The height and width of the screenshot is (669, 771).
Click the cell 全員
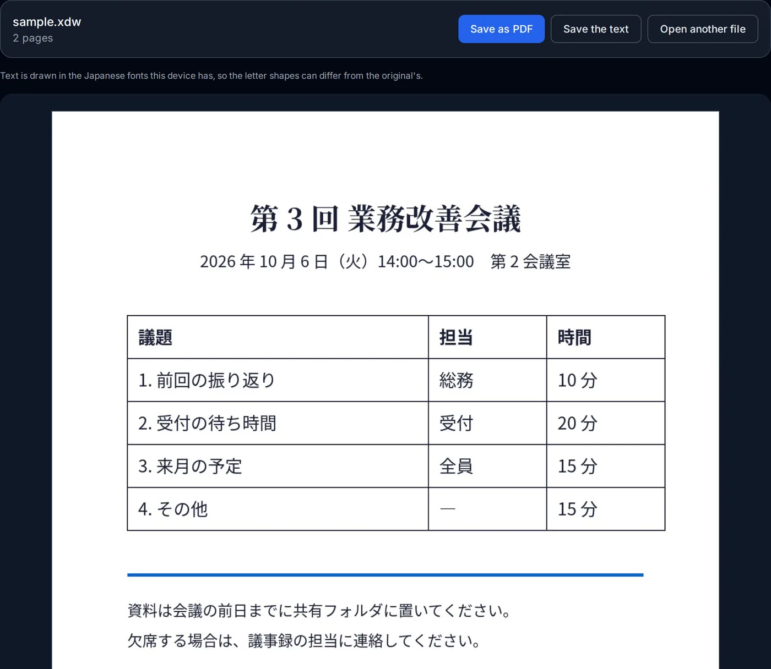click(x=487, y=466)
